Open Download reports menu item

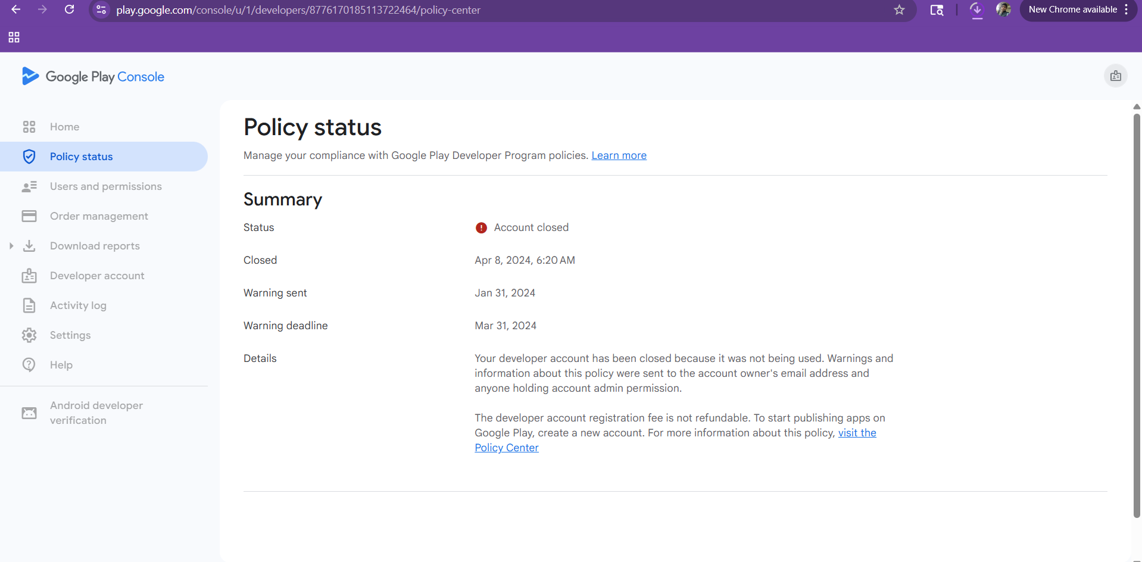(x=95, y=246)
